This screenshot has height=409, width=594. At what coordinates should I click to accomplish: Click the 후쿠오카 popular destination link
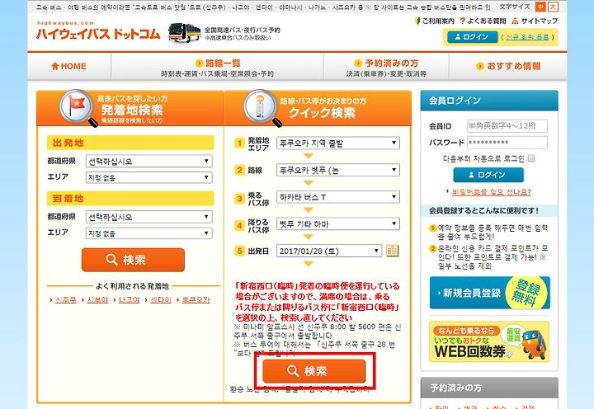pos(196,299)
